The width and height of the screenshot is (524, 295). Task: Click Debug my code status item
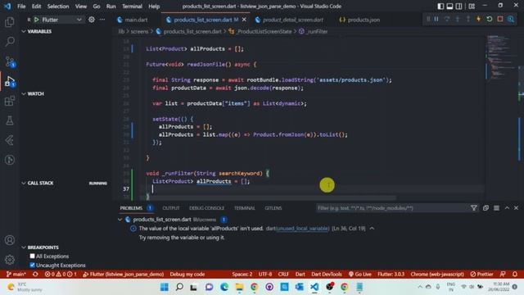[x=187, y=274]
